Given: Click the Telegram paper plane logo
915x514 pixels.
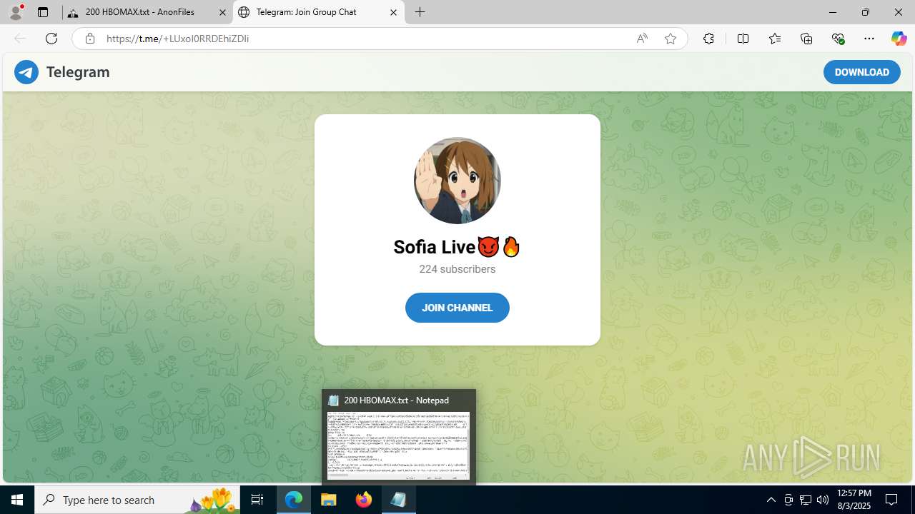Looking at the screenshot, I should click(26, 72).
